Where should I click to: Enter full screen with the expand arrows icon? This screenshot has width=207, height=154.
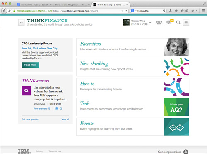(204, 4)
